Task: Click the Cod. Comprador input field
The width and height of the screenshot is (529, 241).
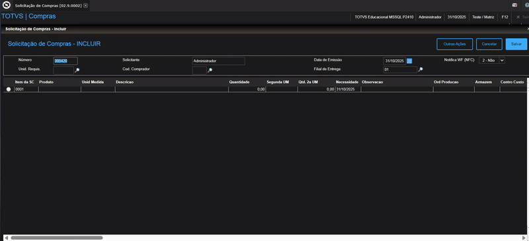Action: click(200, 70)
